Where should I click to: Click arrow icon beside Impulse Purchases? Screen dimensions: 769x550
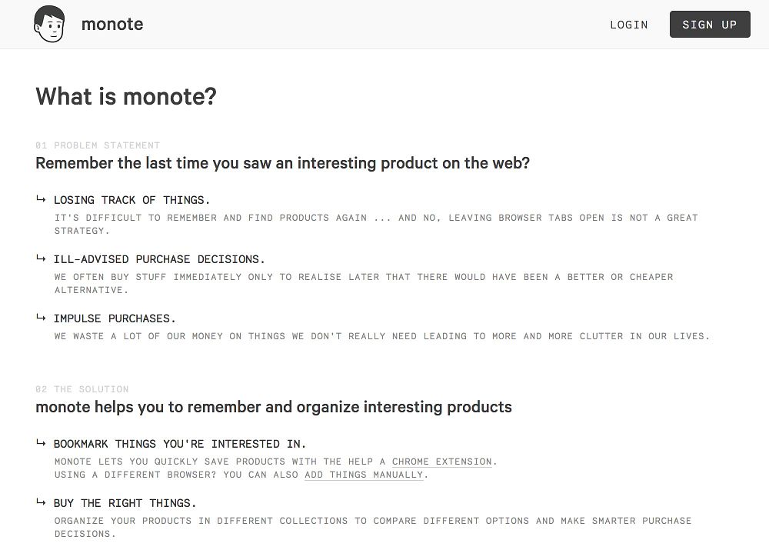tap(41, 317)
